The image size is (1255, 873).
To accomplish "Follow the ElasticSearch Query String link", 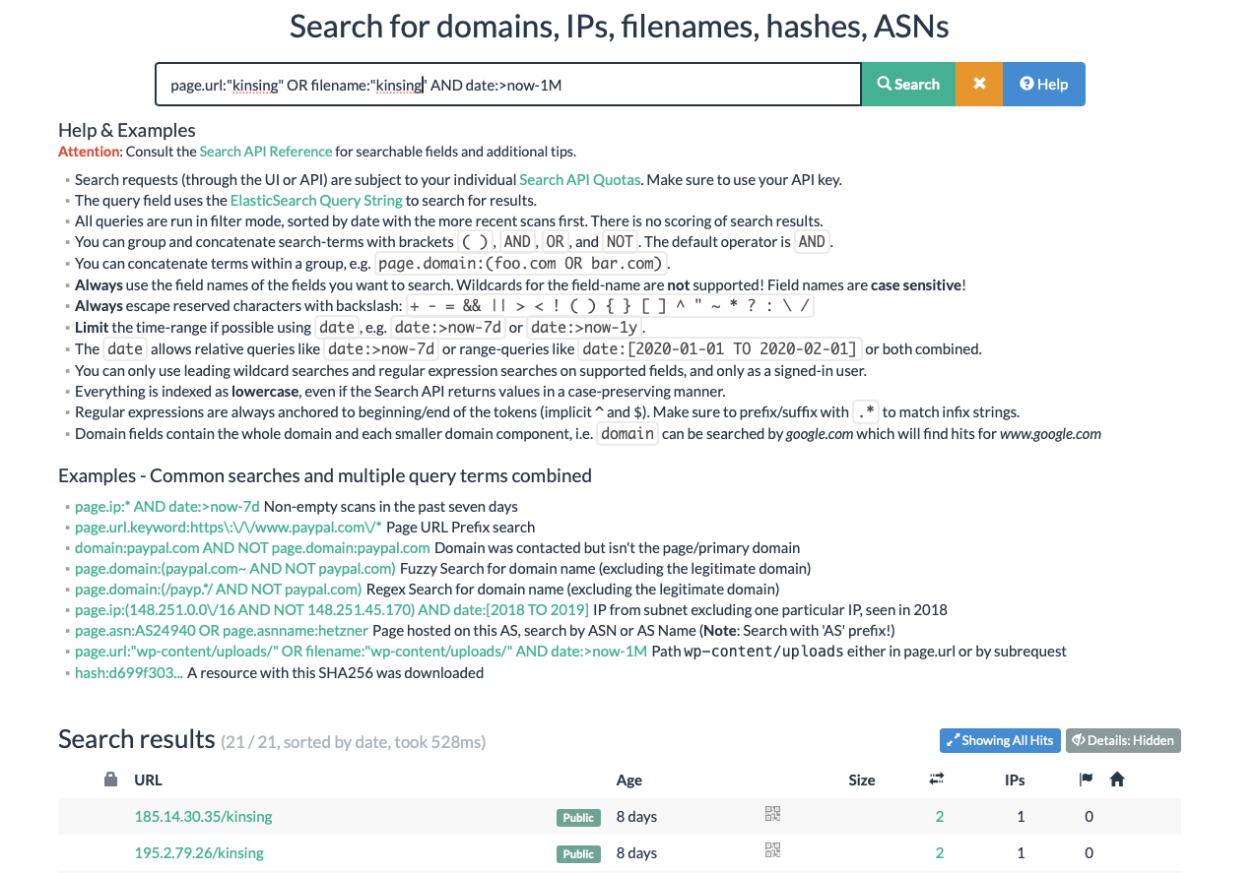I will tap(315, 200).
